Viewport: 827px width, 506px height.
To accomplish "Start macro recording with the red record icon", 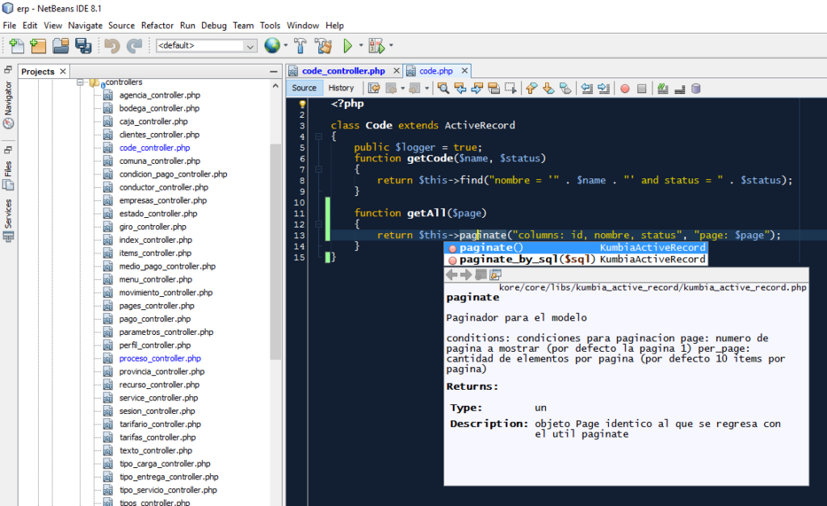I will (624, 87).
